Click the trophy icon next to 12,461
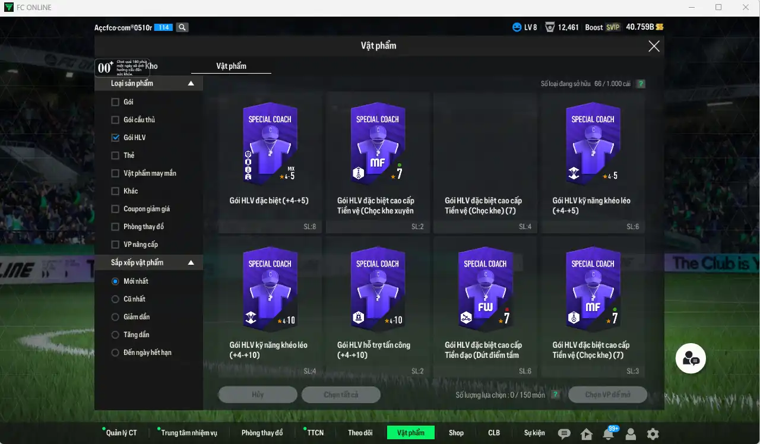760x444 pixels. (550, 27)
